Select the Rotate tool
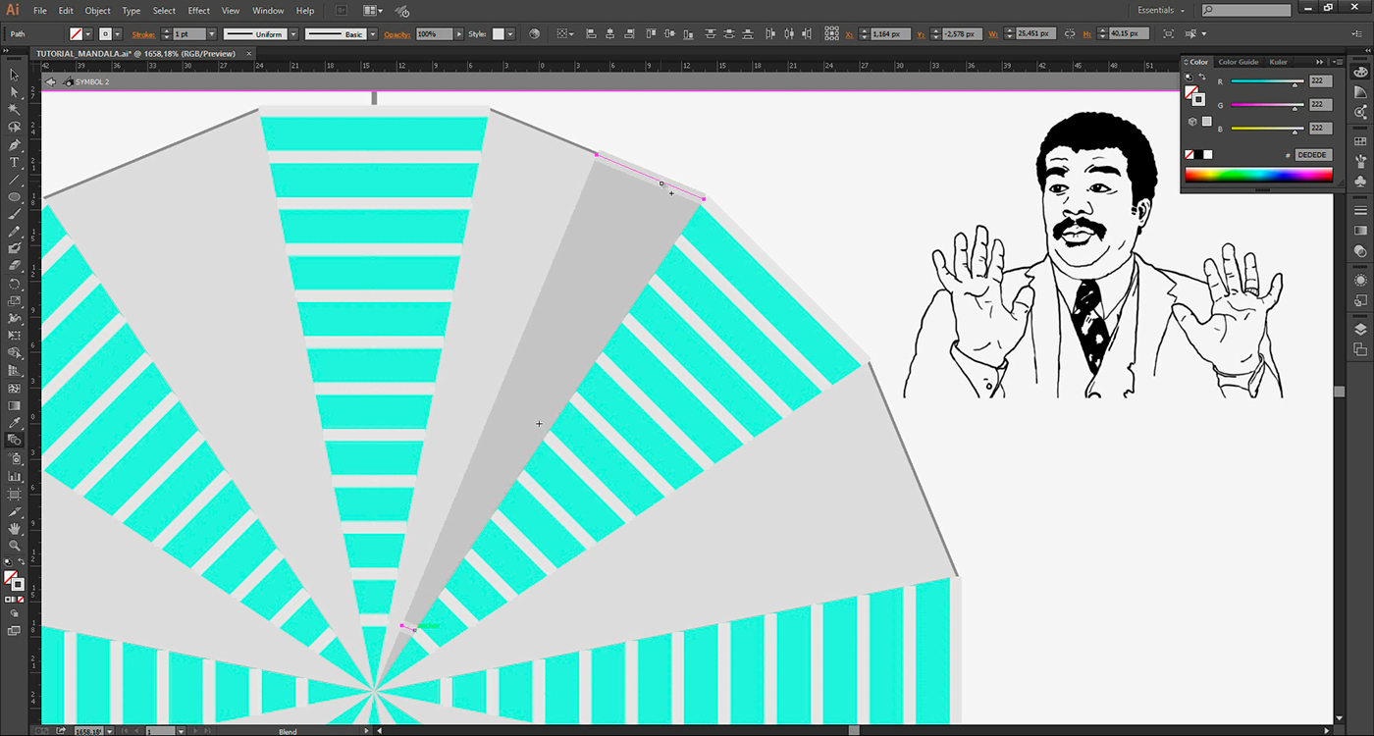The width and height of the screenshot is (1374, 736). 15,285
